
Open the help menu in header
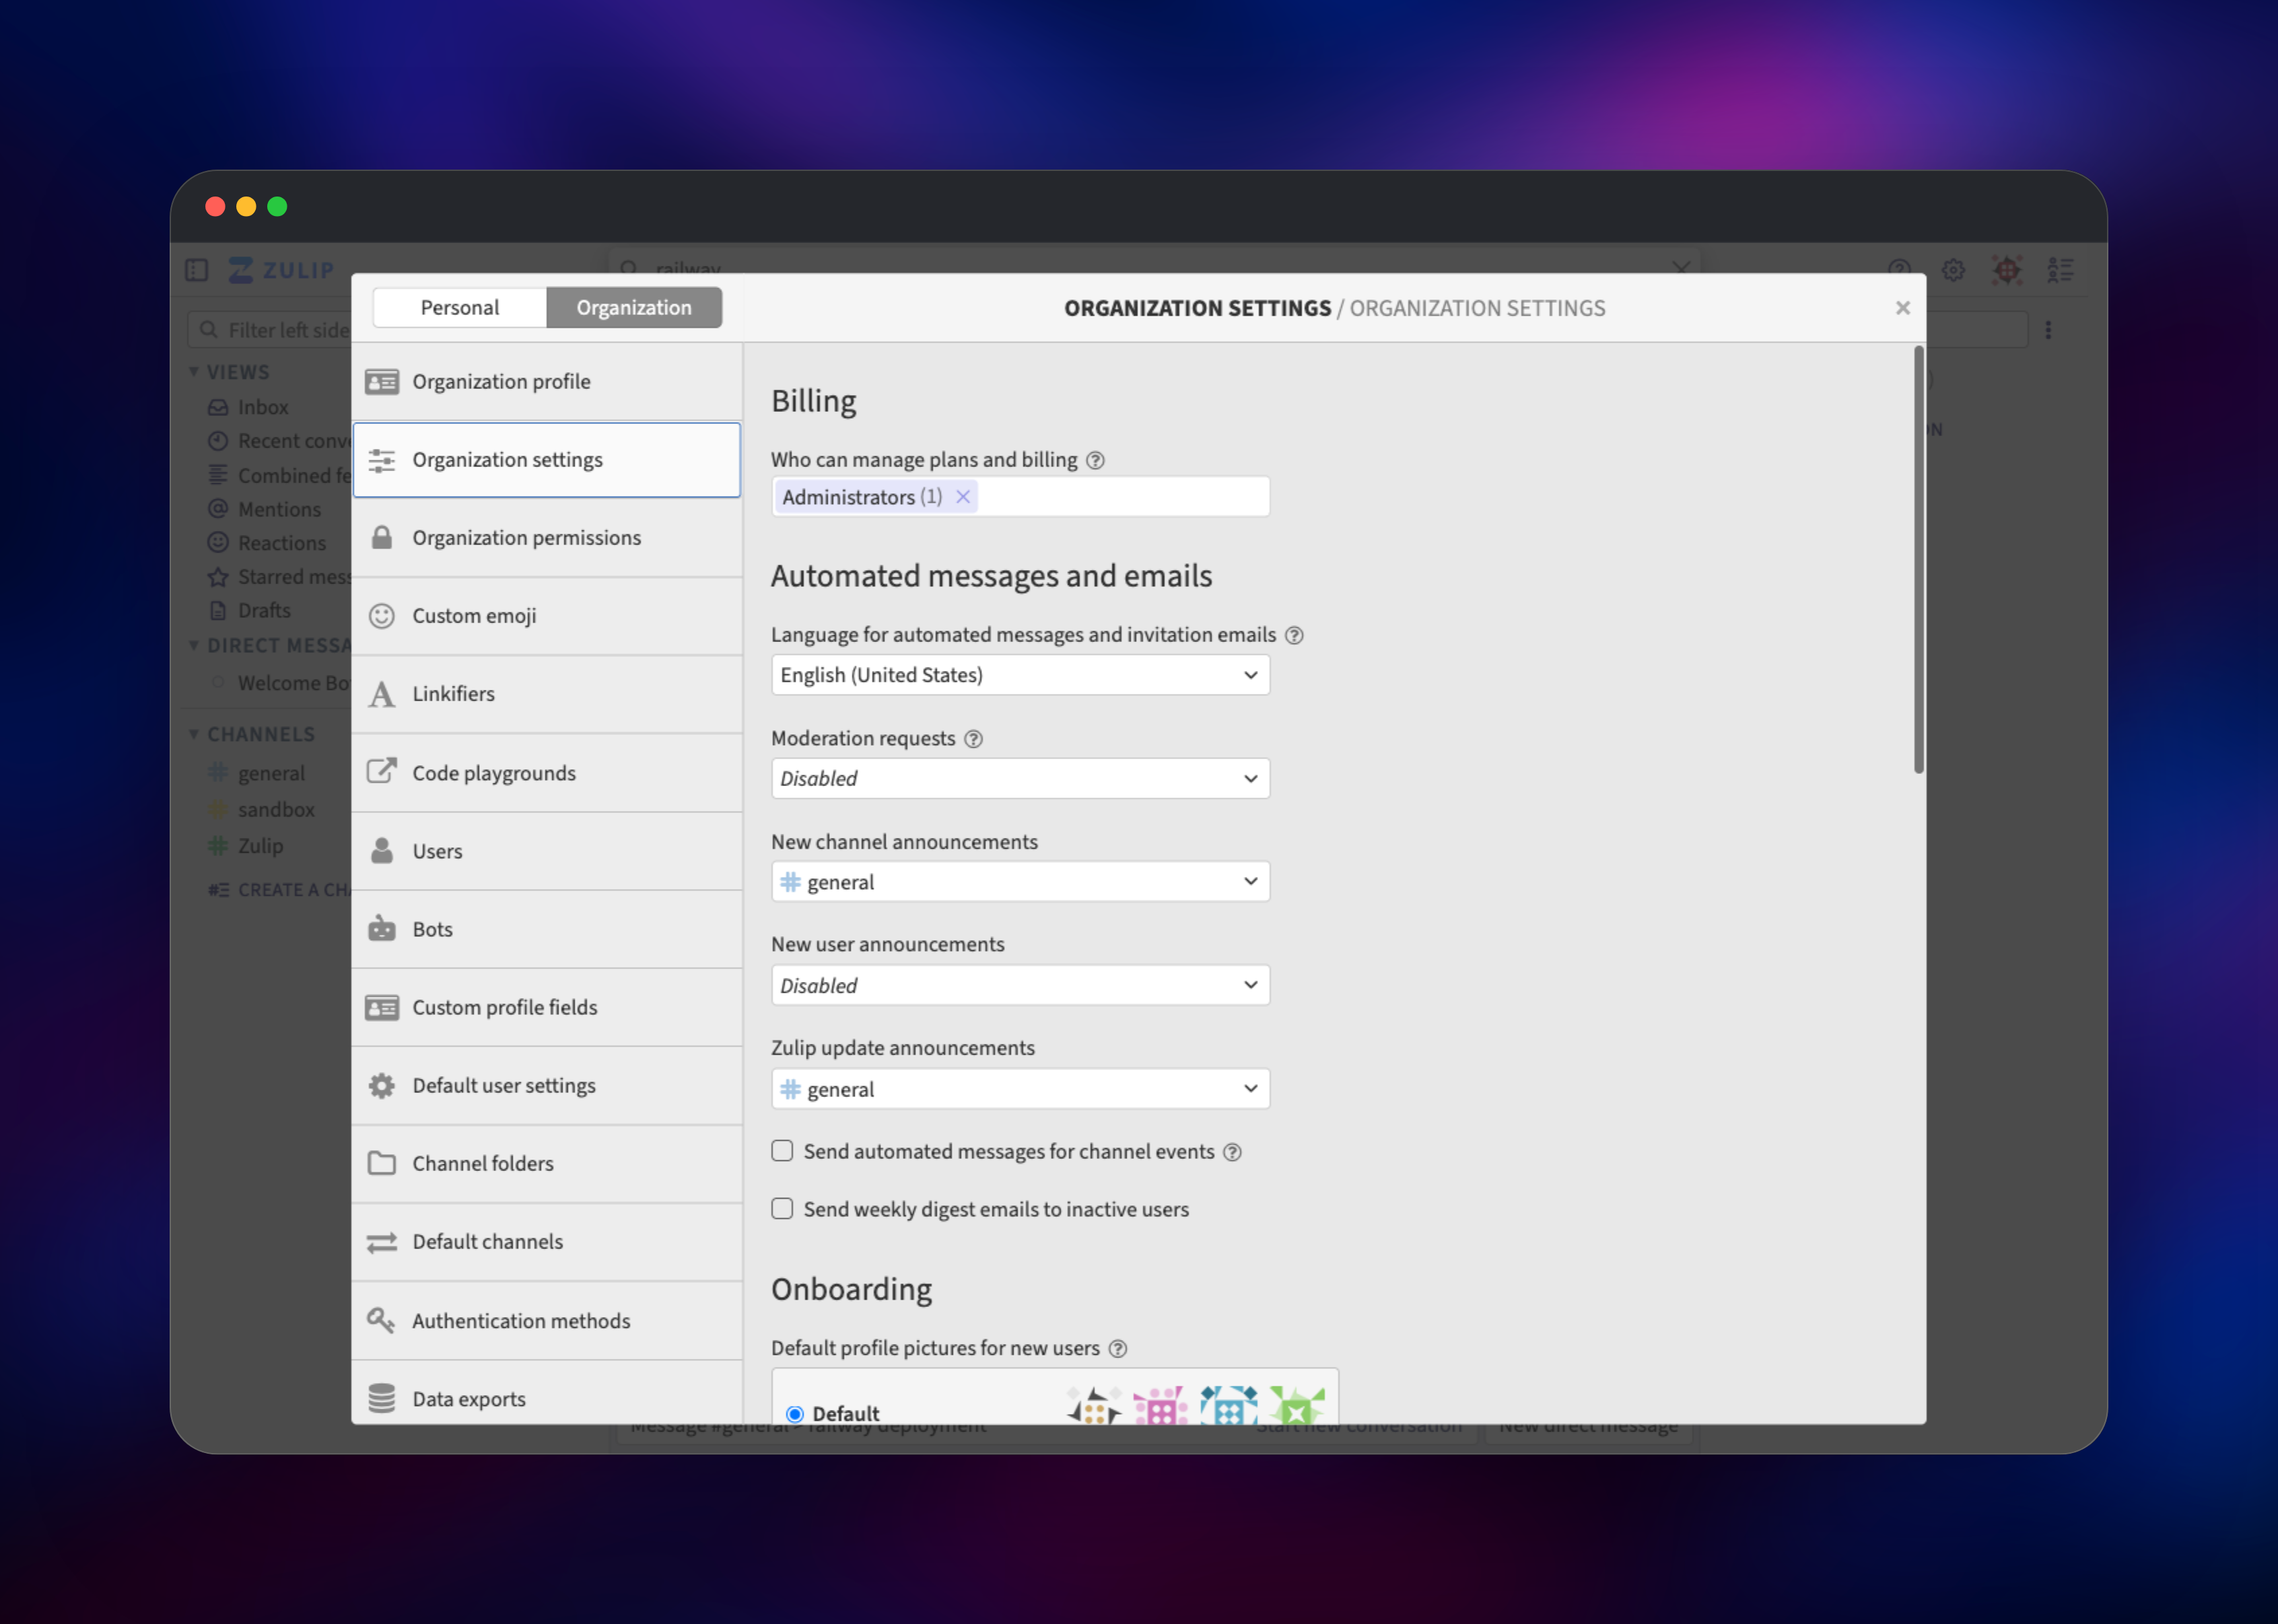[1899, 270]
